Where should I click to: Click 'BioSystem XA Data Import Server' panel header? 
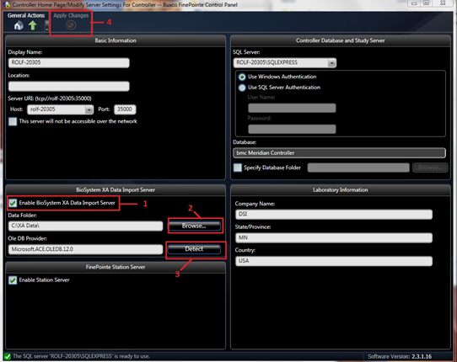116,190
